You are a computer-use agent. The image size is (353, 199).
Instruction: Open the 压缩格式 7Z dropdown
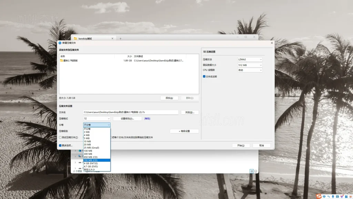tap(97, 119)
